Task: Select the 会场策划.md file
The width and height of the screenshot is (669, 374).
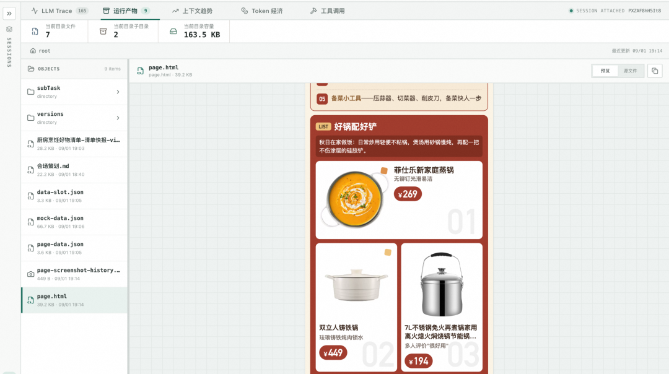Action: [74, 170]
